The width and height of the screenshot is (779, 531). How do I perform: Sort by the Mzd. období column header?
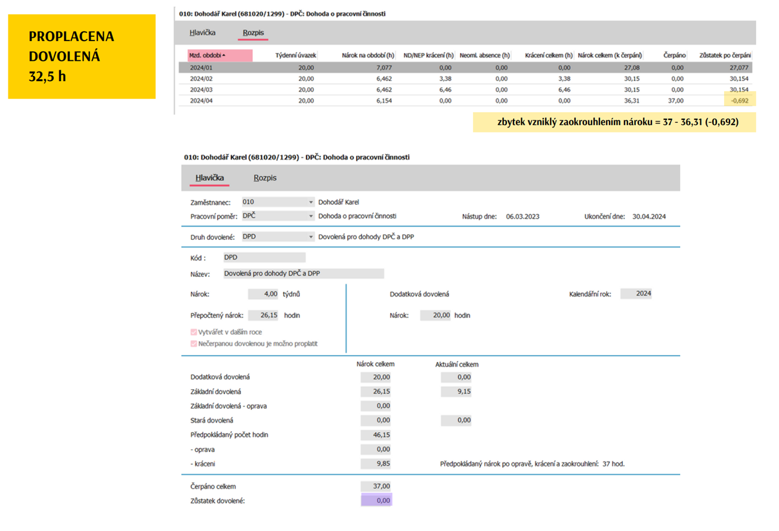(x=219, y=55)
